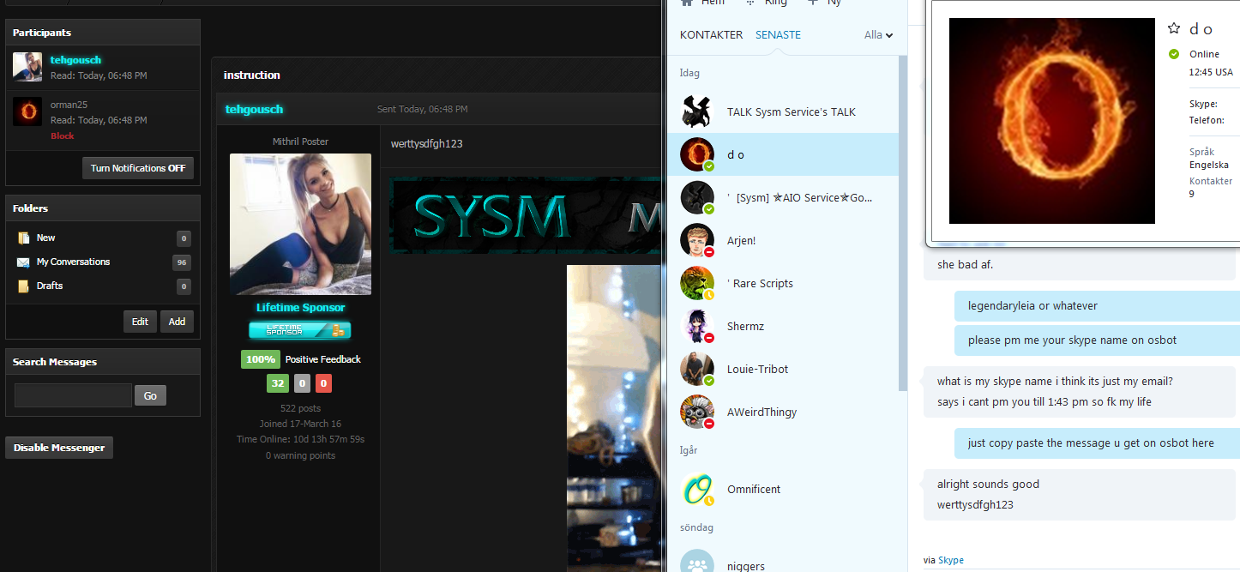Click the green 32 positive feedback count

tap(277, 383)
